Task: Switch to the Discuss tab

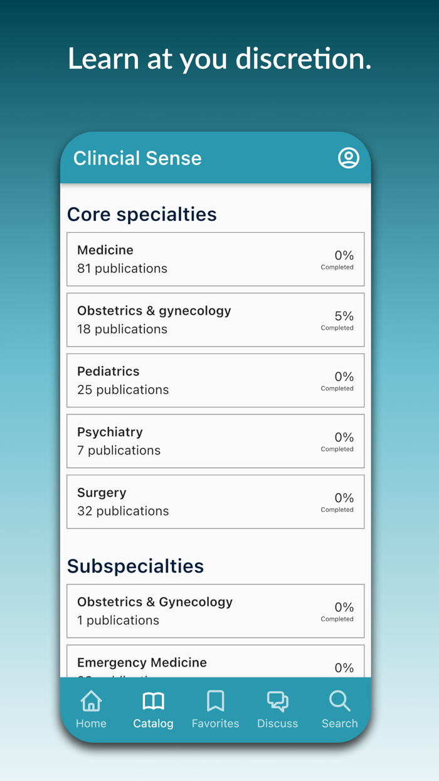Action: pos(277,709)
